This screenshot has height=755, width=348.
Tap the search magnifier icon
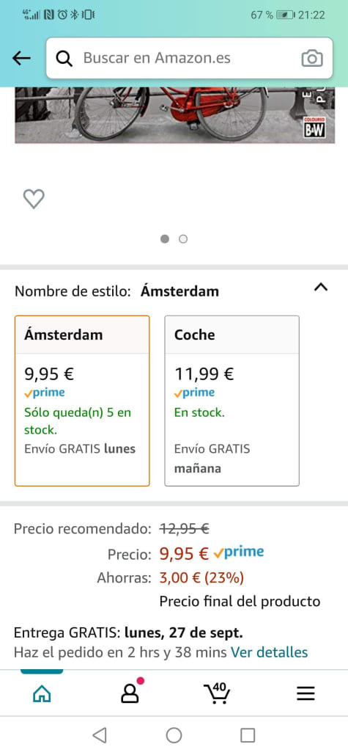64,58
